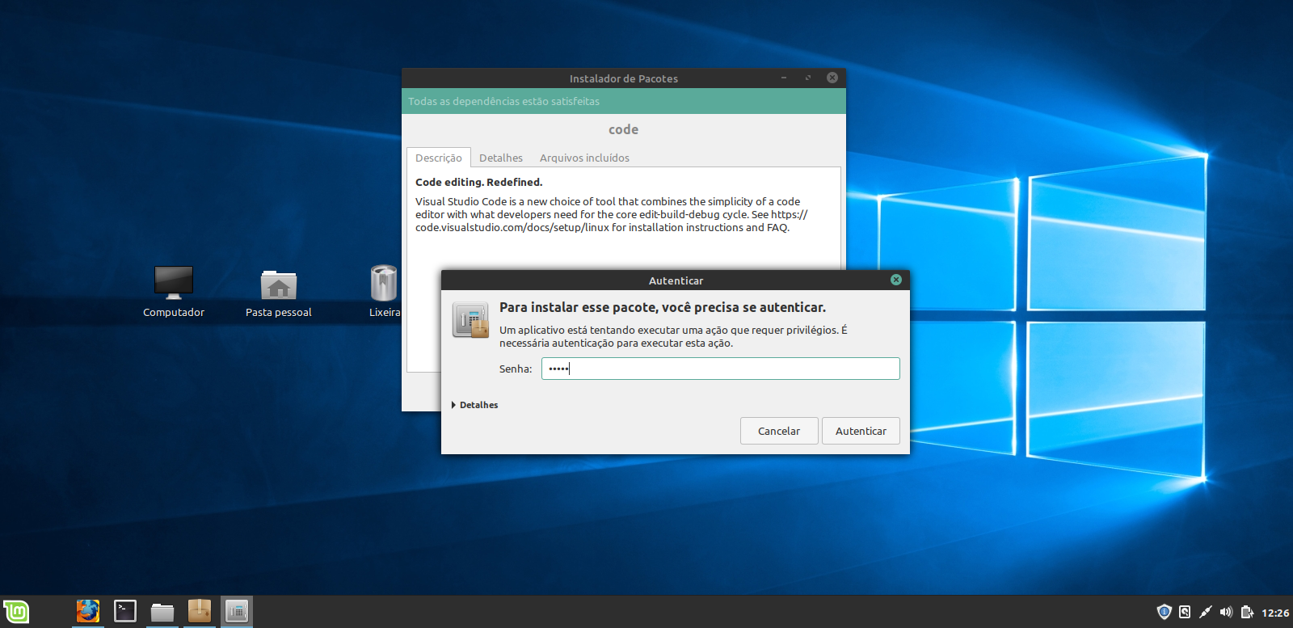Open the Arquivos incluídos tab

(584, 158)
